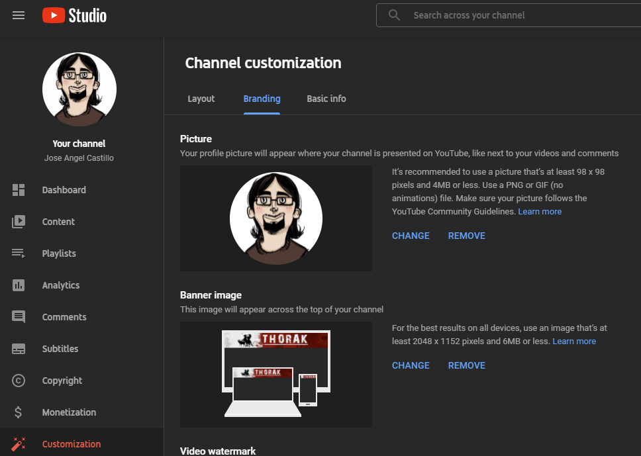This screenshot has height=456, width=641.
Task: Open the Basic info tab
Action: (x=326, y=99)
